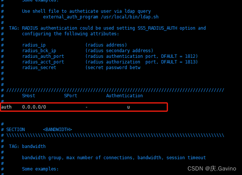
Task: Click the radius_acct_port attribute name
Action: [x=43, y=62]
